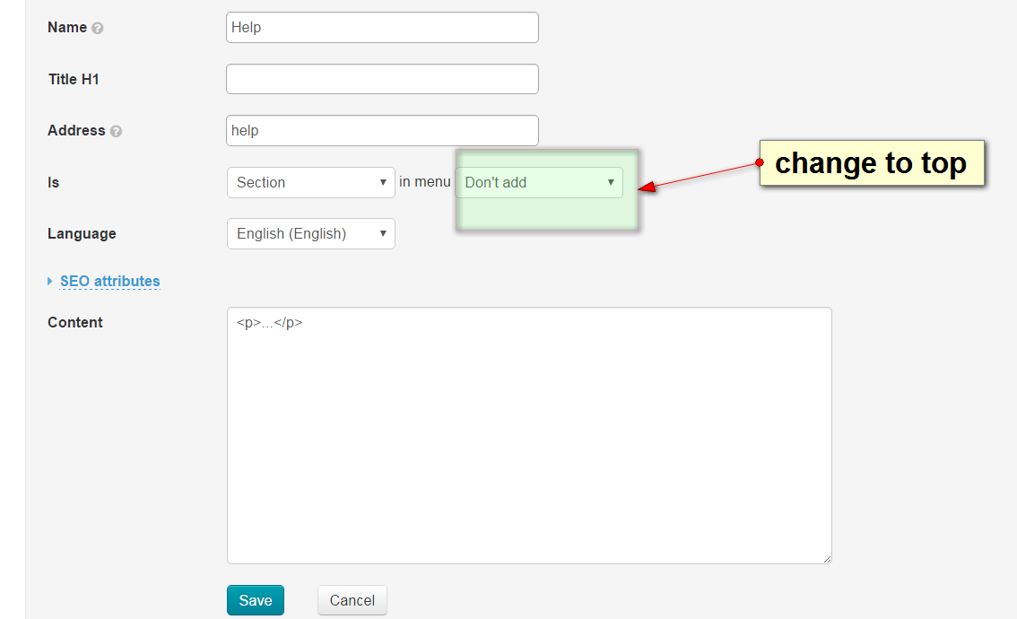Click the Save button

[255, 600]
